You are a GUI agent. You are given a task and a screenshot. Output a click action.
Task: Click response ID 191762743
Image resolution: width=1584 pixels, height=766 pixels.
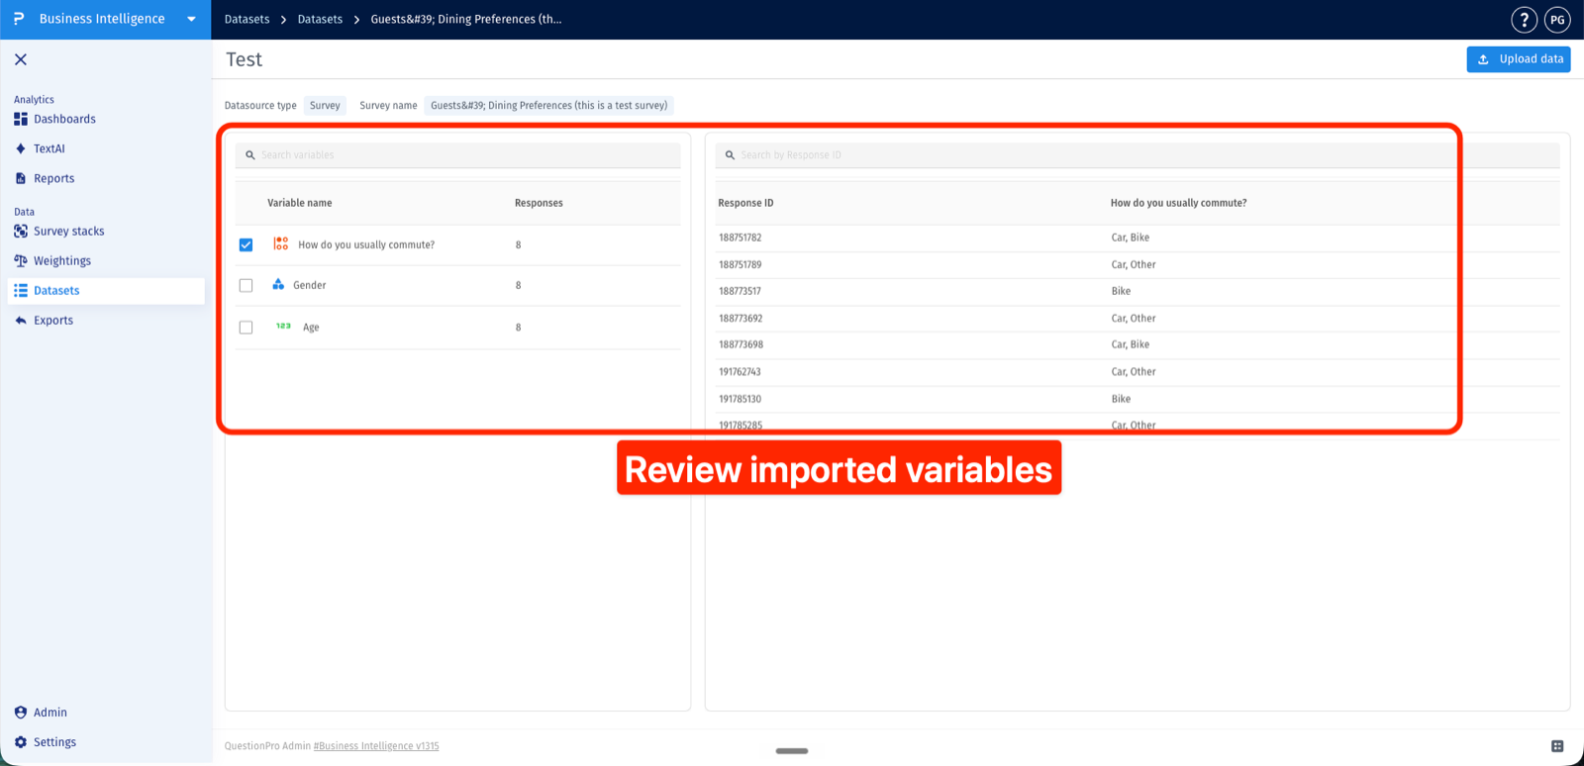pos(740,371)
